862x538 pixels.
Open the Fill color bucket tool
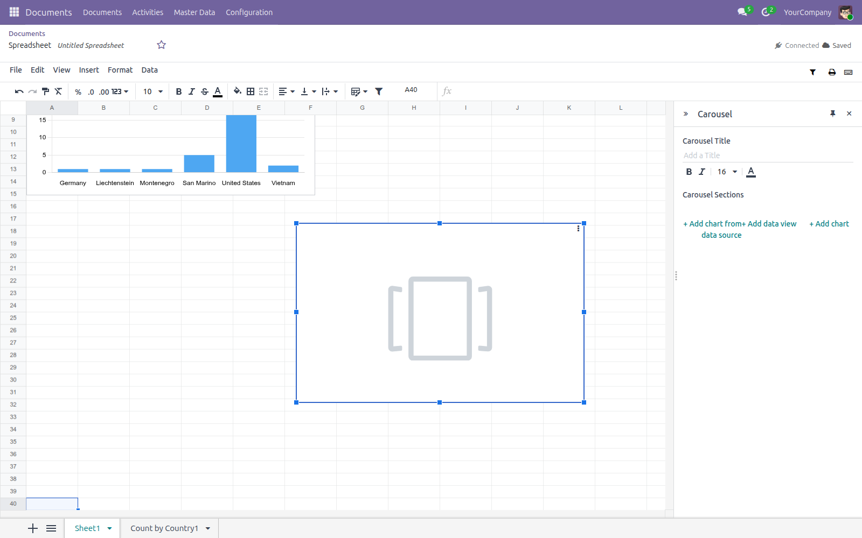click(237, 91)
